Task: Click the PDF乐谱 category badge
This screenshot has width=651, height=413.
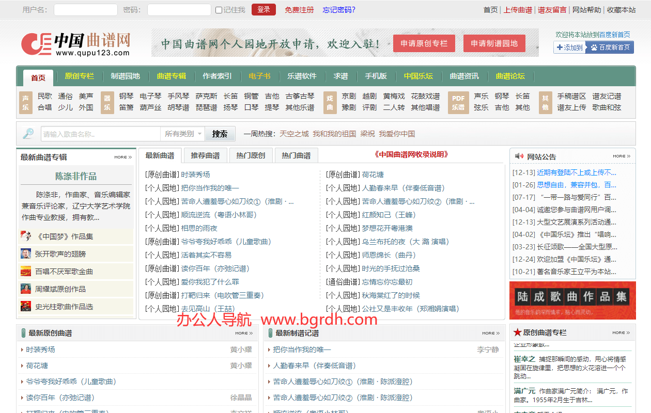Action: click(458, 102)
